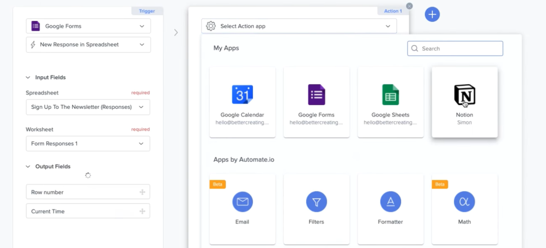Click the Search apps input field
The image size is (546, 248).
click(x=455, y=48)
